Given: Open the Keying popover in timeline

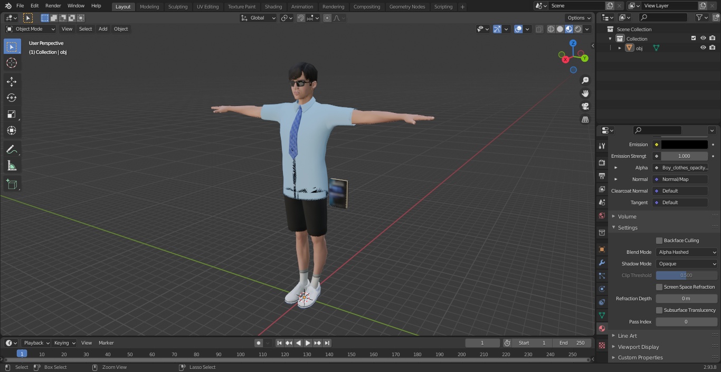Looking at the screenshot, I should [64, 343].
